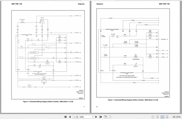The image size is (182, 119).
Task: Click the next view navigation icon (greyed)
Action: (110, 117)
